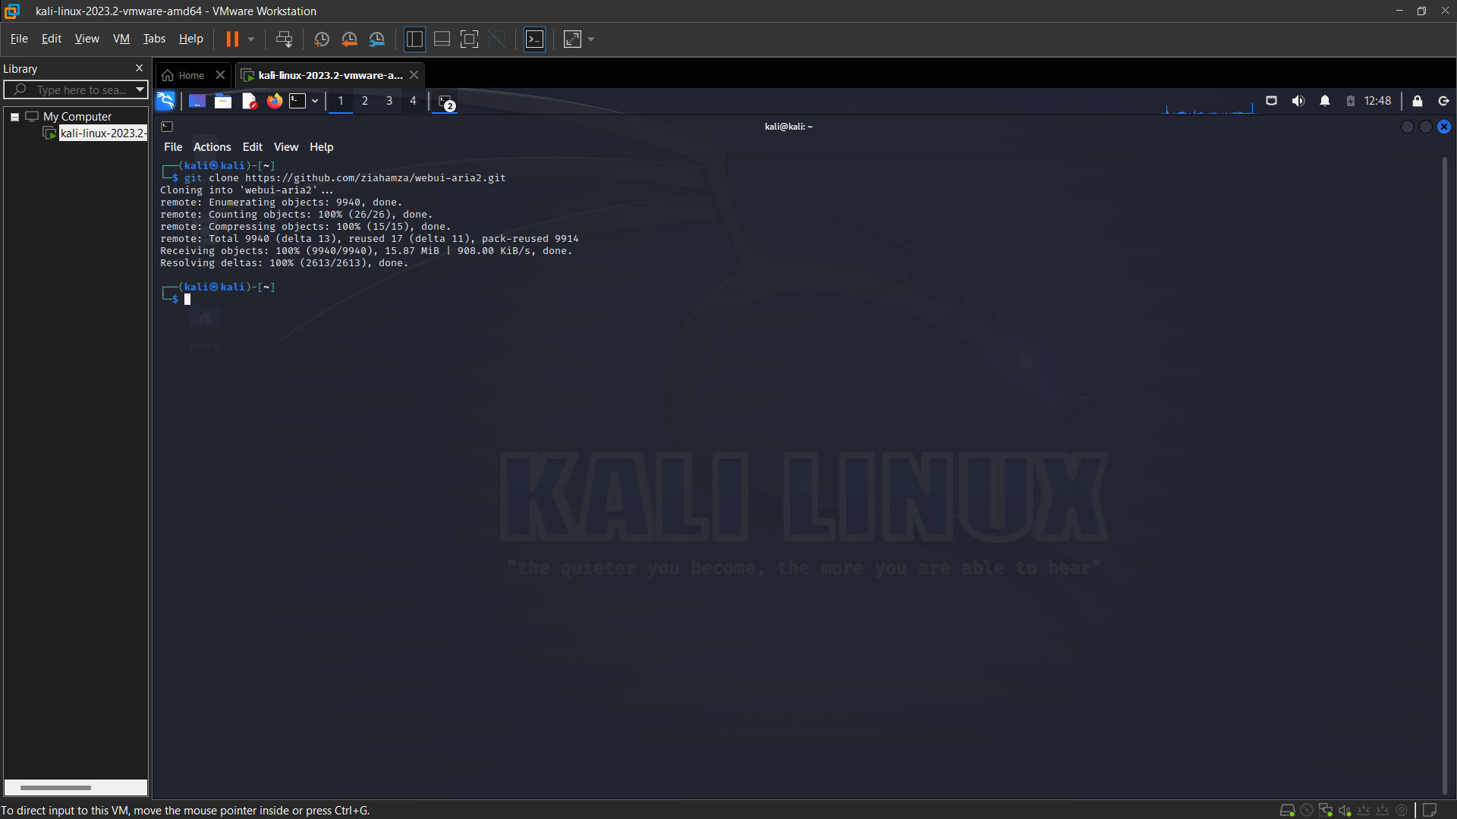Image resolution: width=1457 pixels, height=819 pixels.
Task: Open the terminal Actions menu
Action: 212,147
